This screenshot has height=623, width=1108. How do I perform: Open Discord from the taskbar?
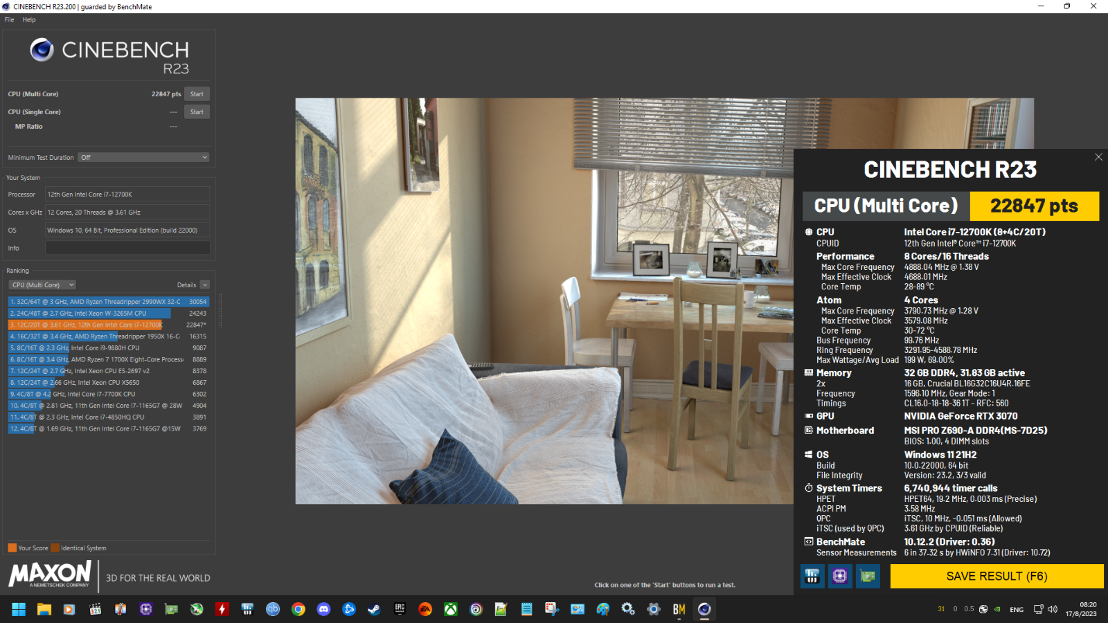(x=323, y=609)
